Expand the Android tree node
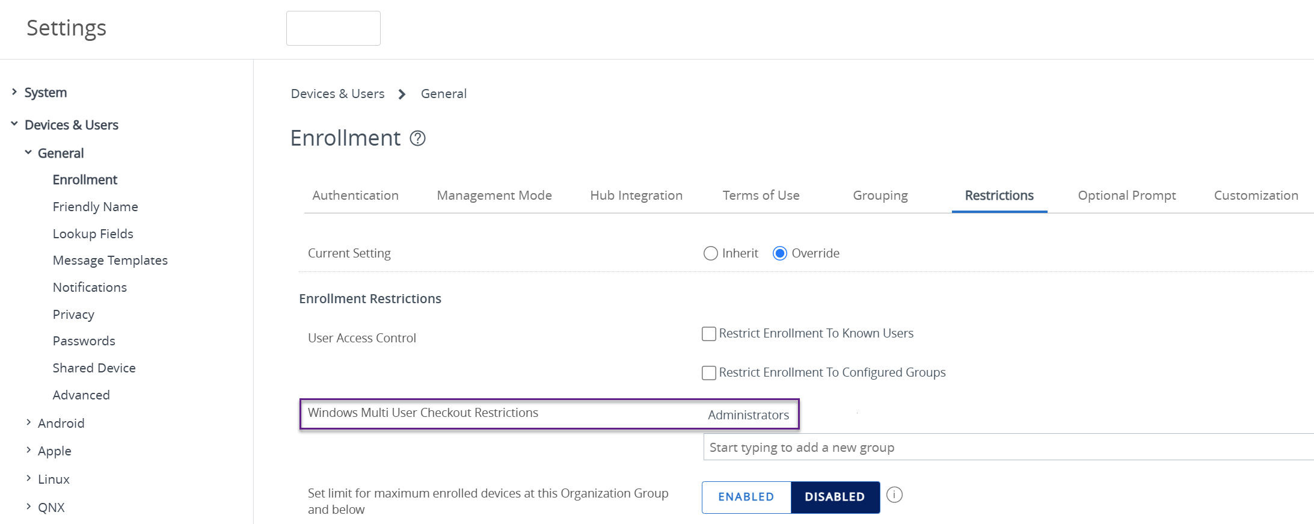Viewport: 1314px width, 524px height. point(28,422)
